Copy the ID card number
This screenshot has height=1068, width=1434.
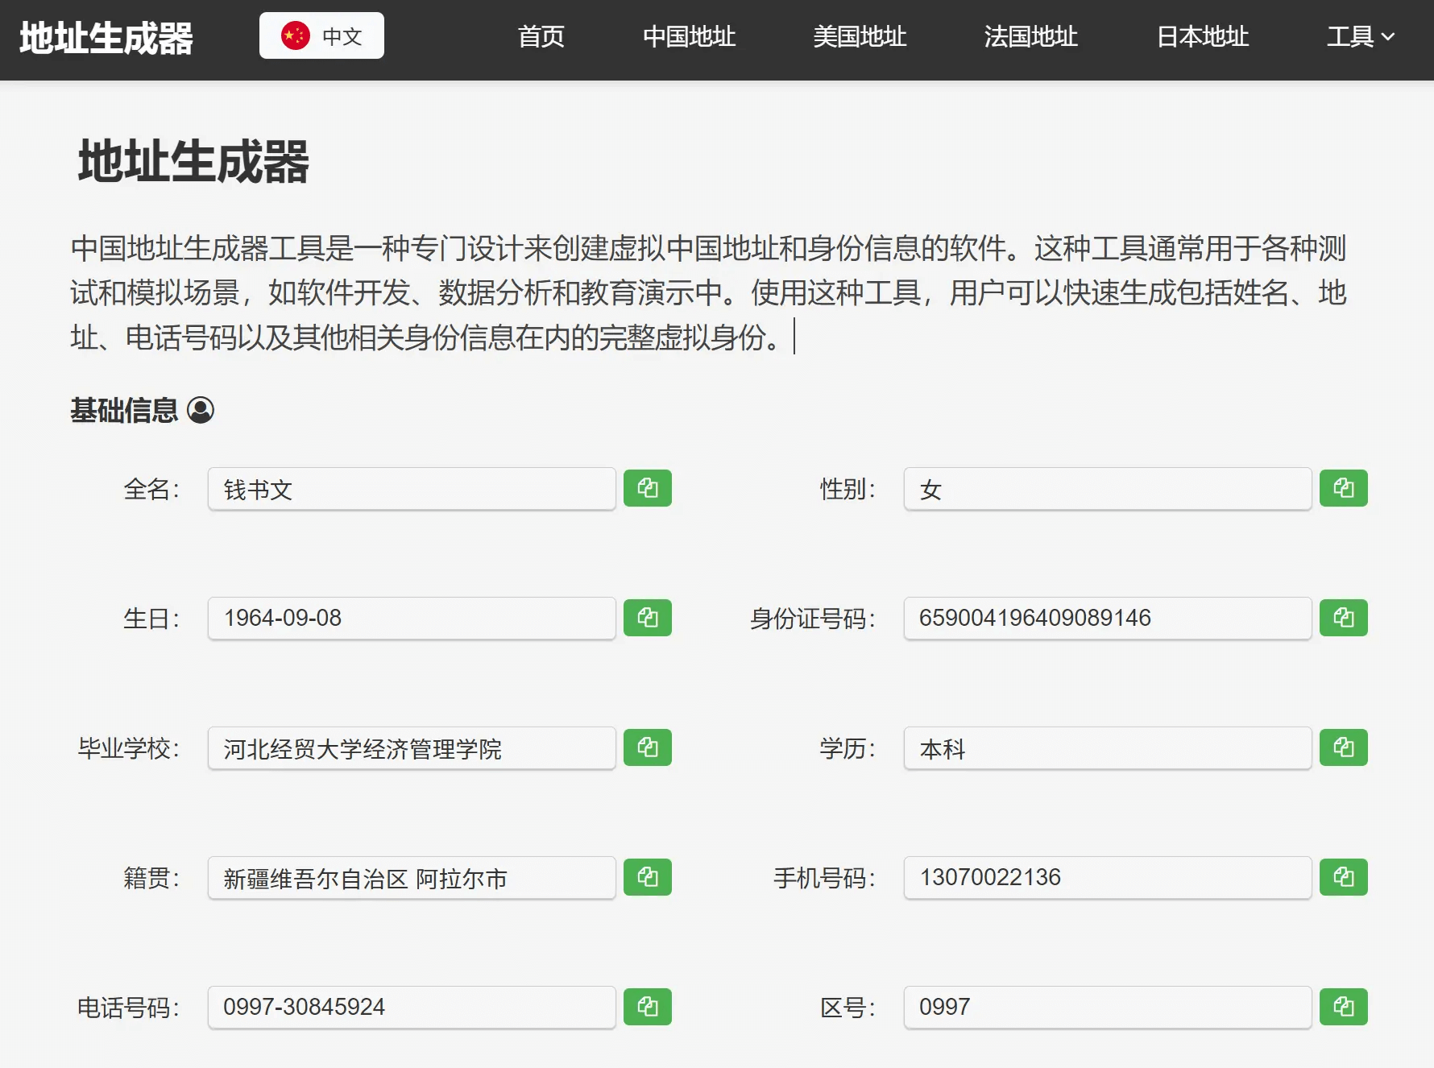click(1343, 618)
